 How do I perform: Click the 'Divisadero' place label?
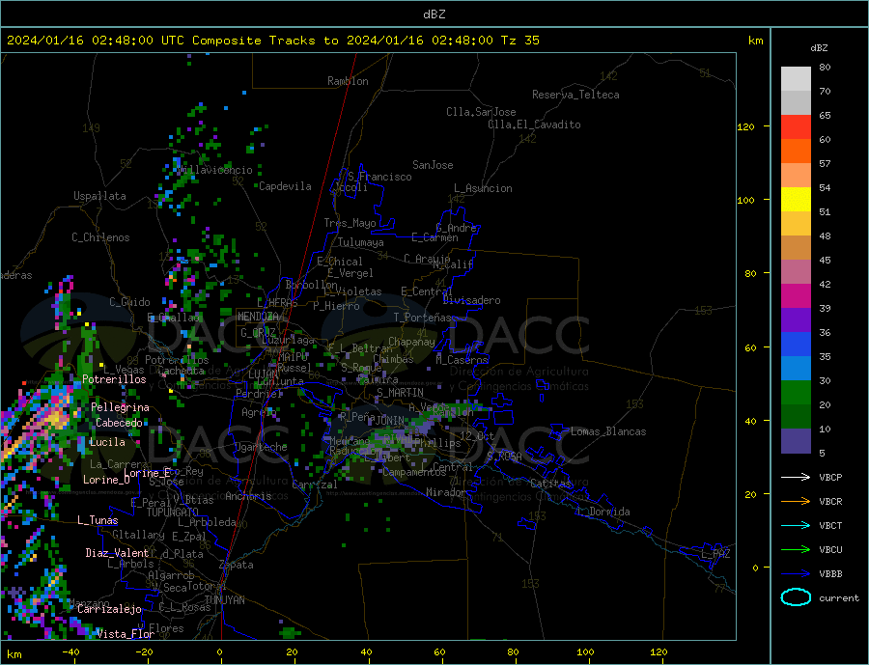(x=471, y=300)
